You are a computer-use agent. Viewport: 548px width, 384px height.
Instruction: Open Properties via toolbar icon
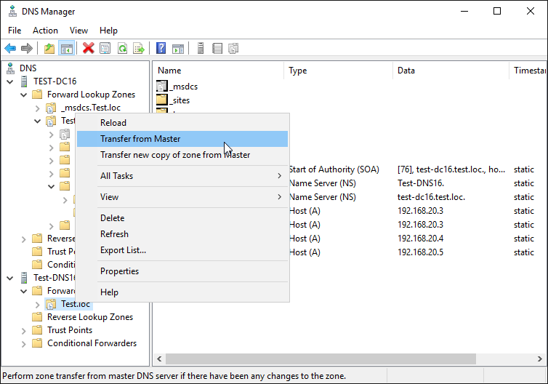tap(105, 48)
